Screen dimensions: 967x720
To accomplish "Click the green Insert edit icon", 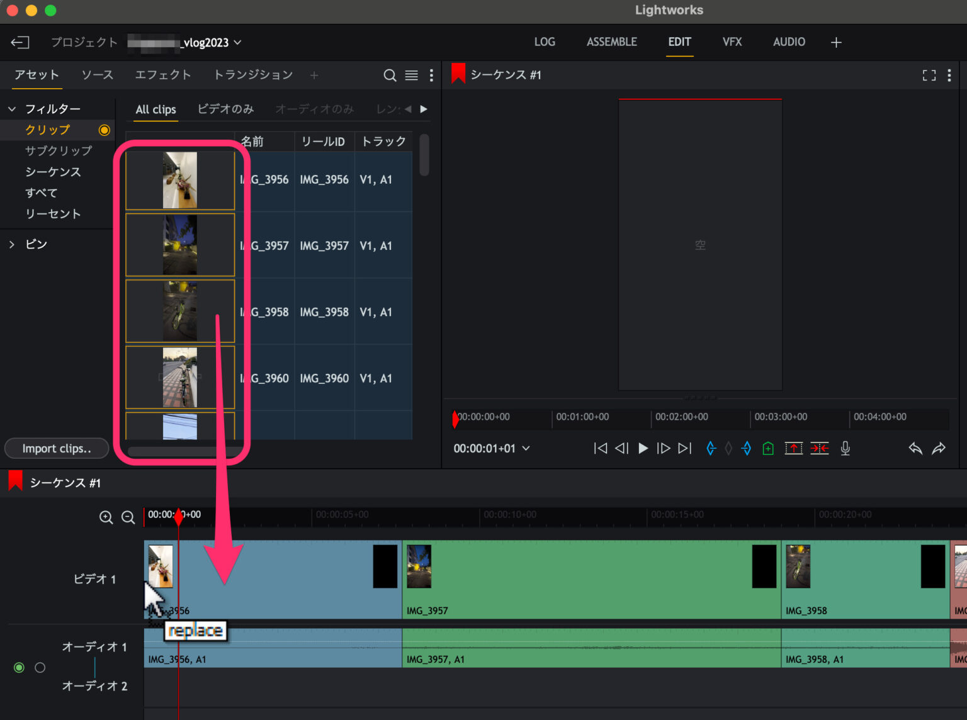I will point(767,448).
